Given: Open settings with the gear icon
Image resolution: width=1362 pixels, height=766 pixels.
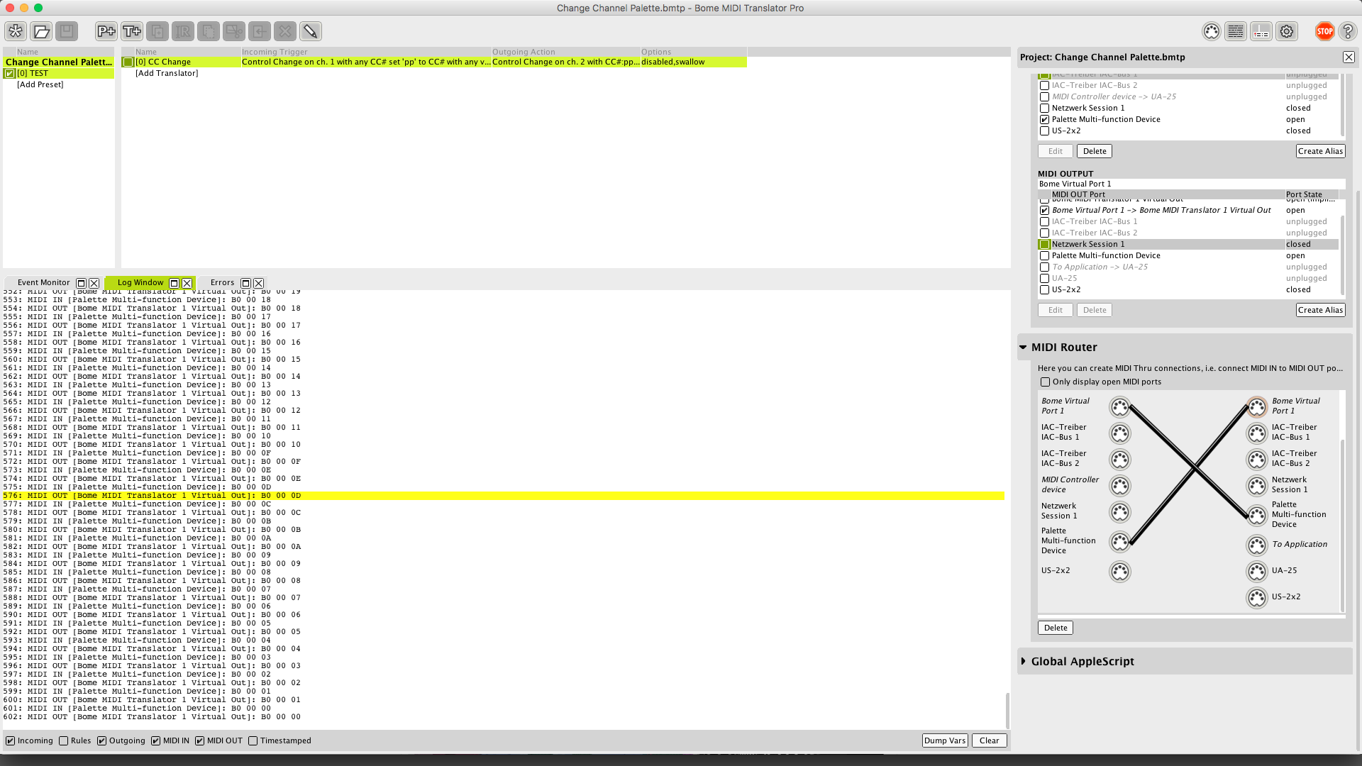Looking at the screenshot, I should (x=1287, y=31).
